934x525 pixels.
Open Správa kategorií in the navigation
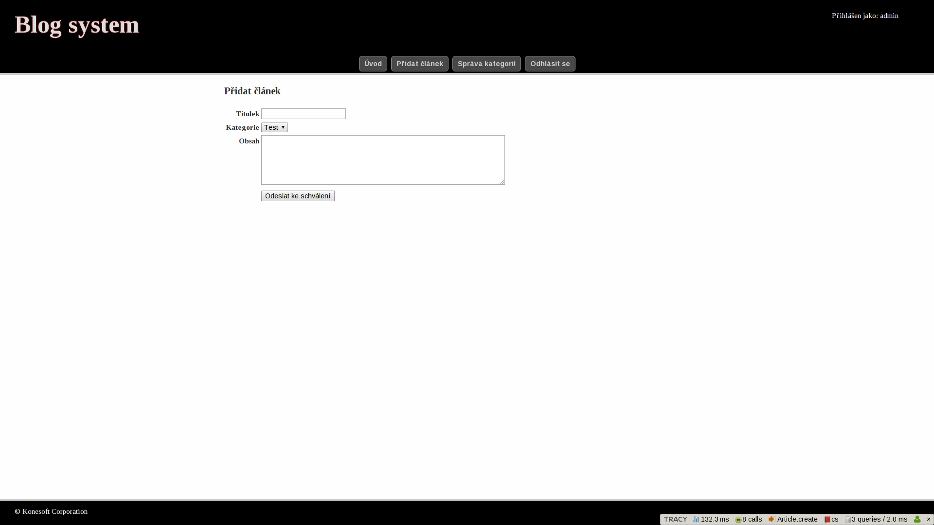pos(486,64)
